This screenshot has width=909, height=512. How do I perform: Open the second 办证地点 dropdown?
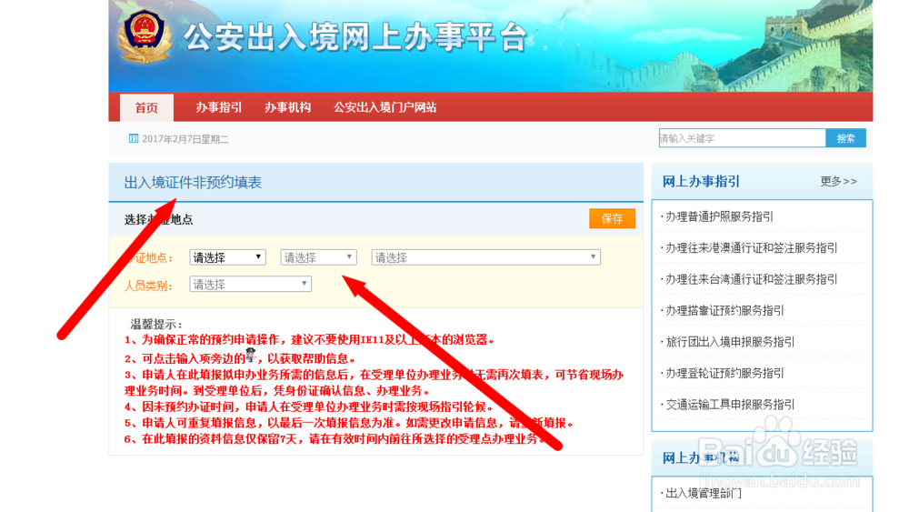coord(318,257)
